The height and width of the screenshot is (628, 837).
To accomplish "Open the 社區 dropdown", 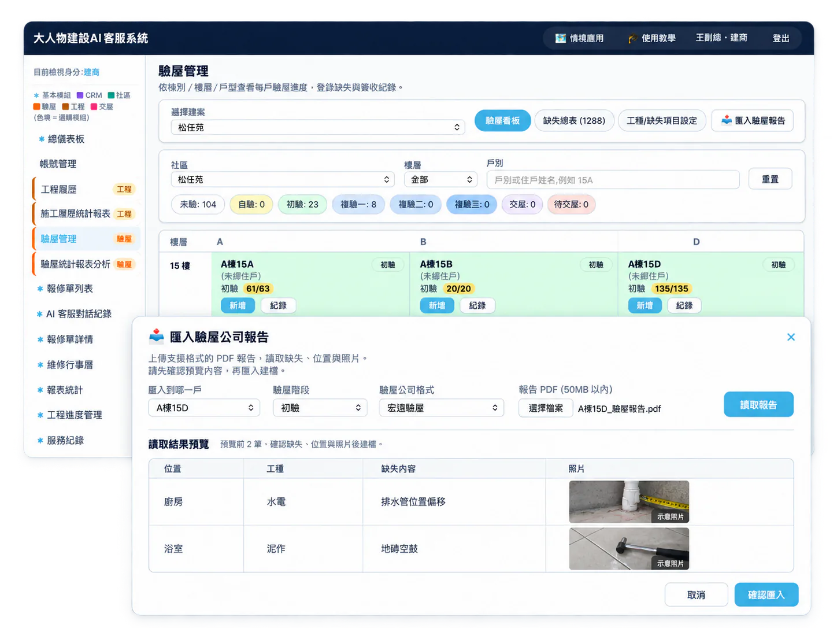I will click(283, 180).
